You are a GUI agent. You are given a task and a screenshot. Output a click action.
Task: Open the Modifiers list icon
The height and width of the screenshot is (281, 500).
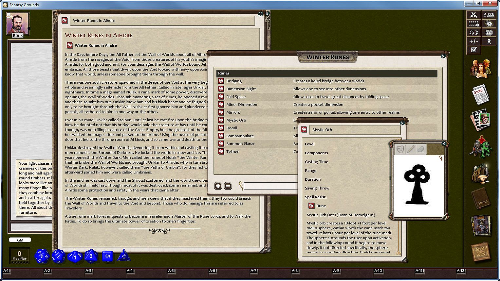click(x=473, y=24)
